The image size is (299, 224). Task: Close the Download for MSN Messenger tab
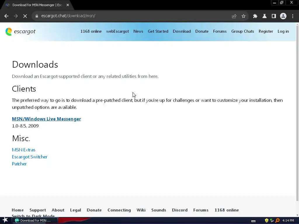[x=68, y=5]
